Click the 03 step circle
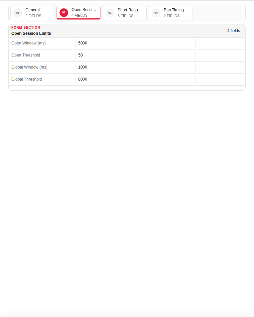 (110, 13)
